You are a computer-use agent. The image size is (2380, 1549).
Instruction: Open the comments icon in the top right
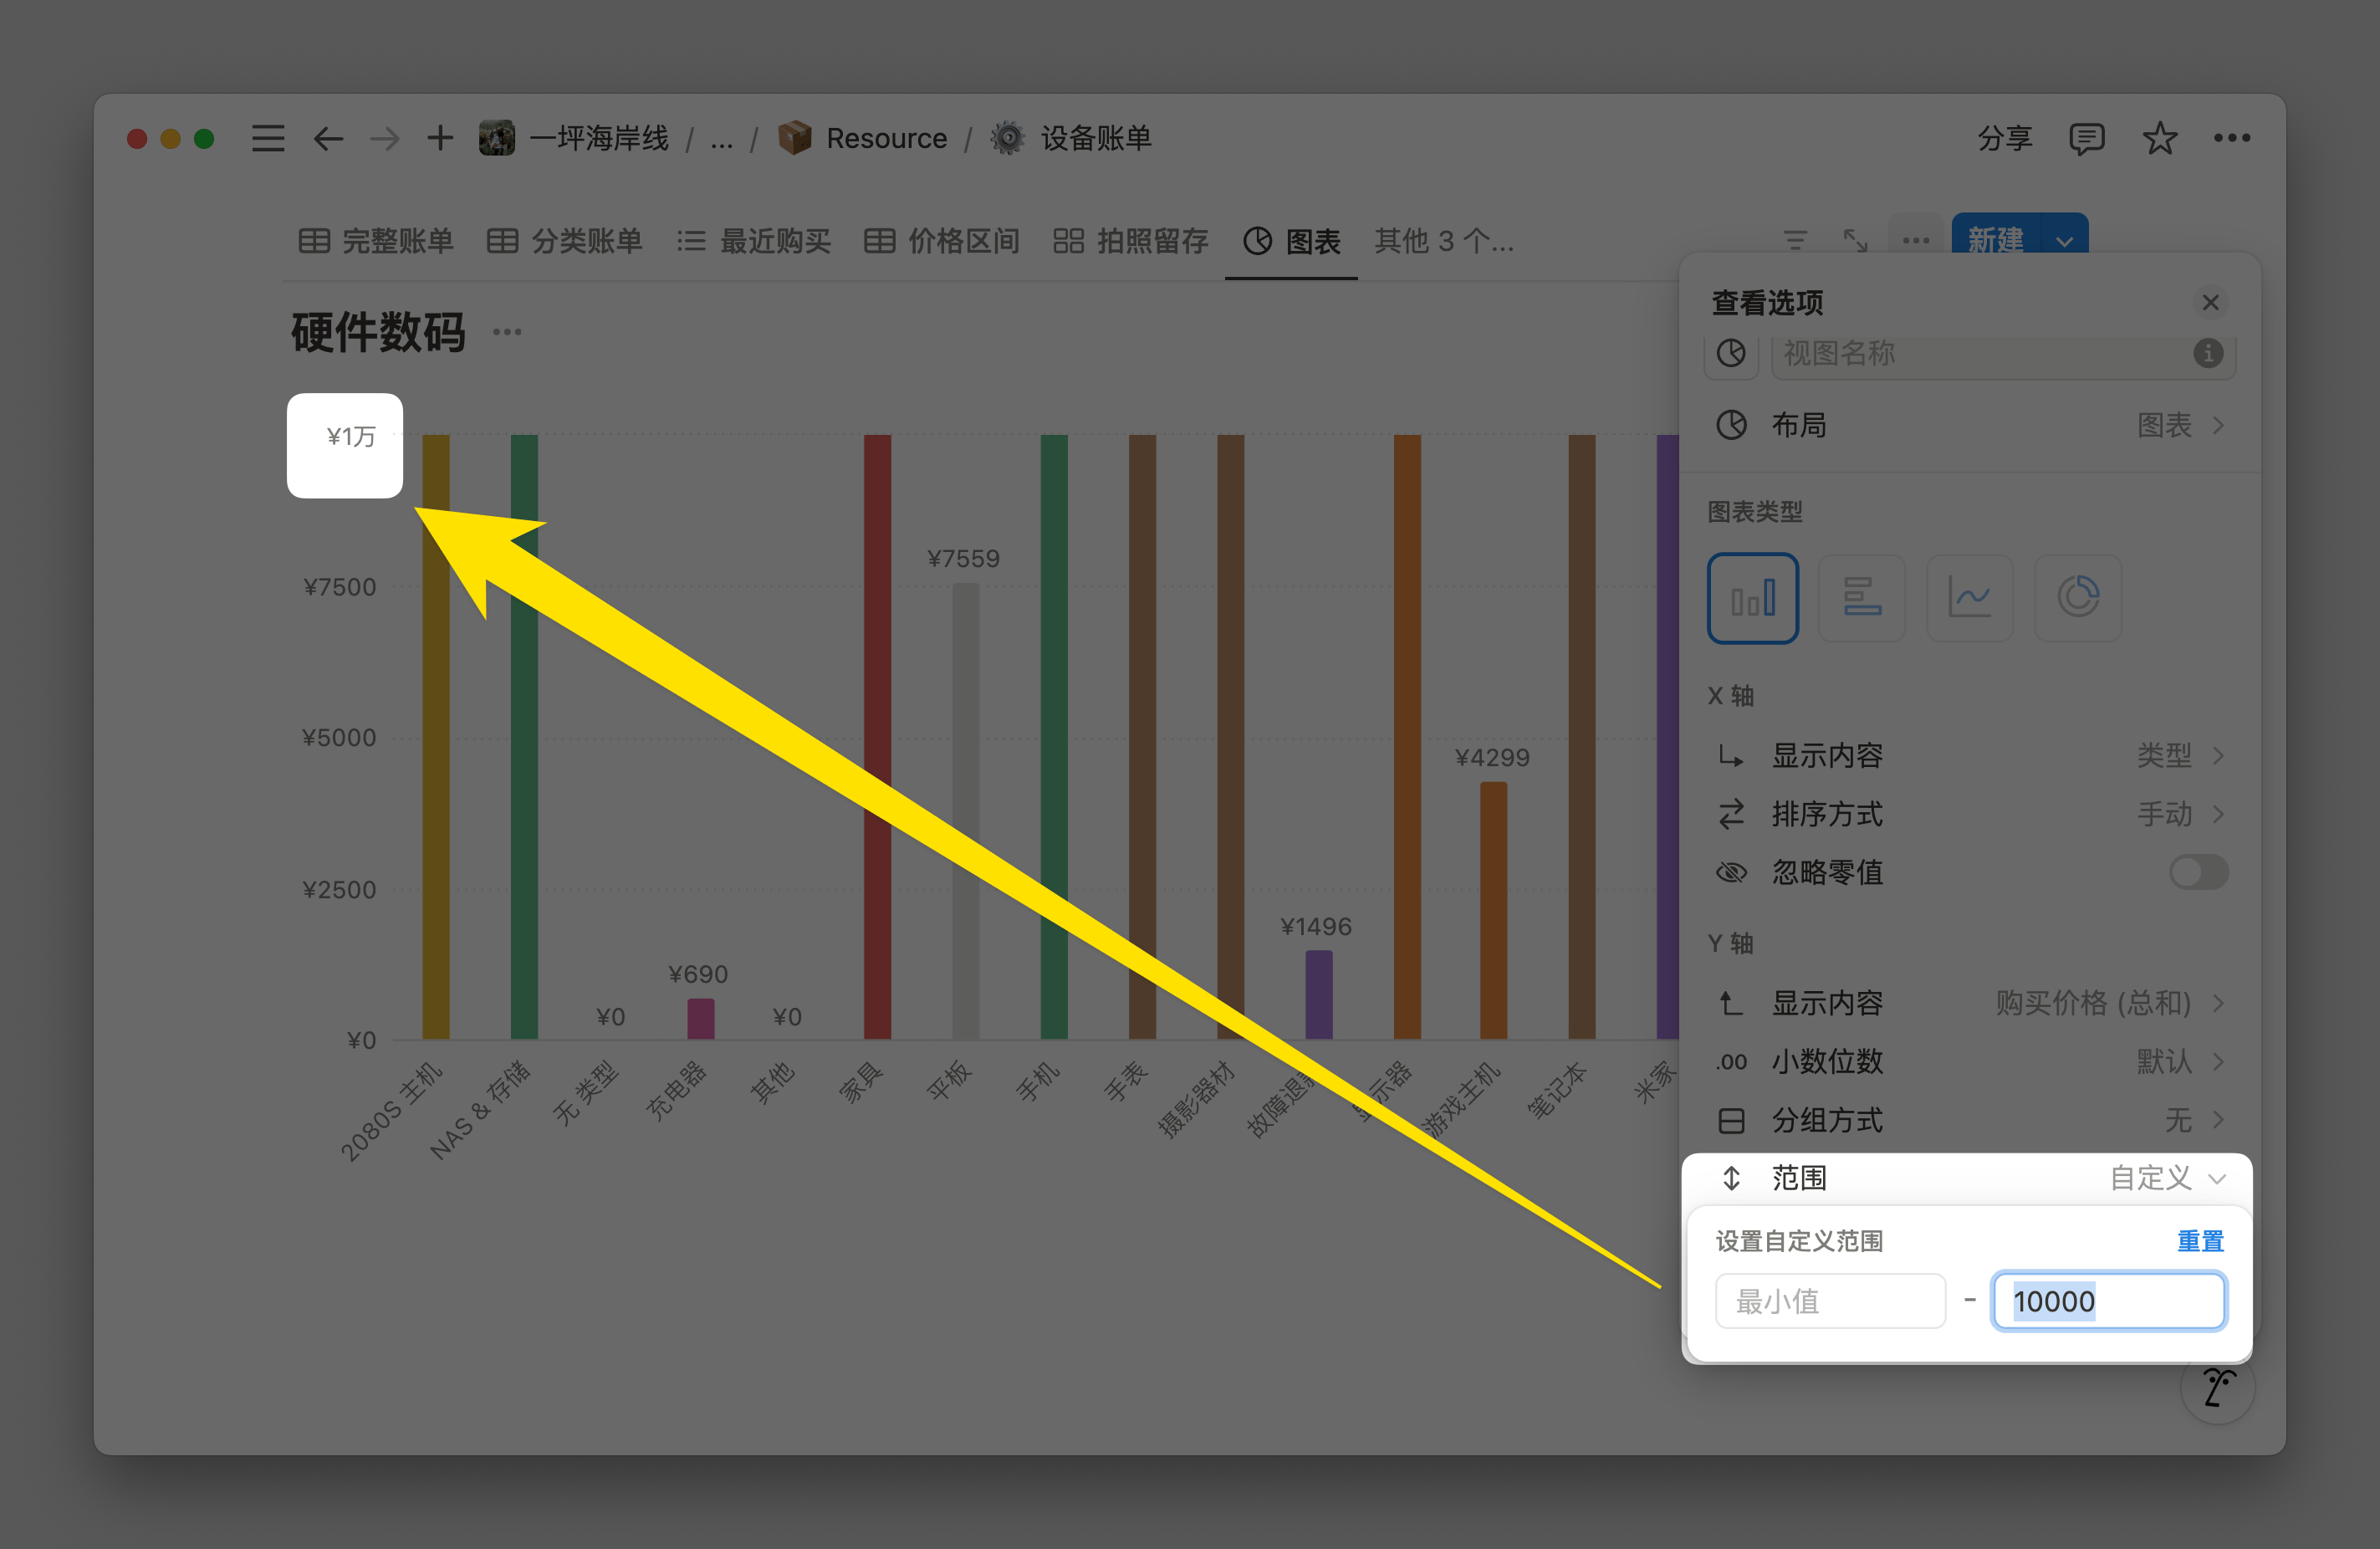point(2088,138)
